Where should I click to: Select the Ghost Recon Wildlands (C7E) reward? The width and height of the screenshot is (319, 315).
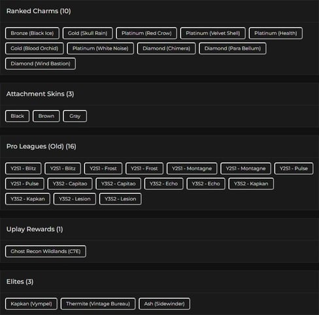click(x=46, y=251)
